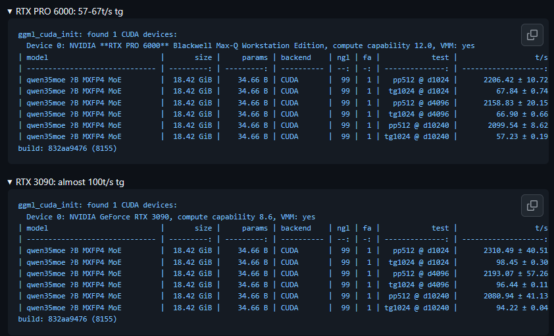This screenshot has height=336, width=554.
Task: Collapse the RTX 3090 details section
Action: (66, 182)
